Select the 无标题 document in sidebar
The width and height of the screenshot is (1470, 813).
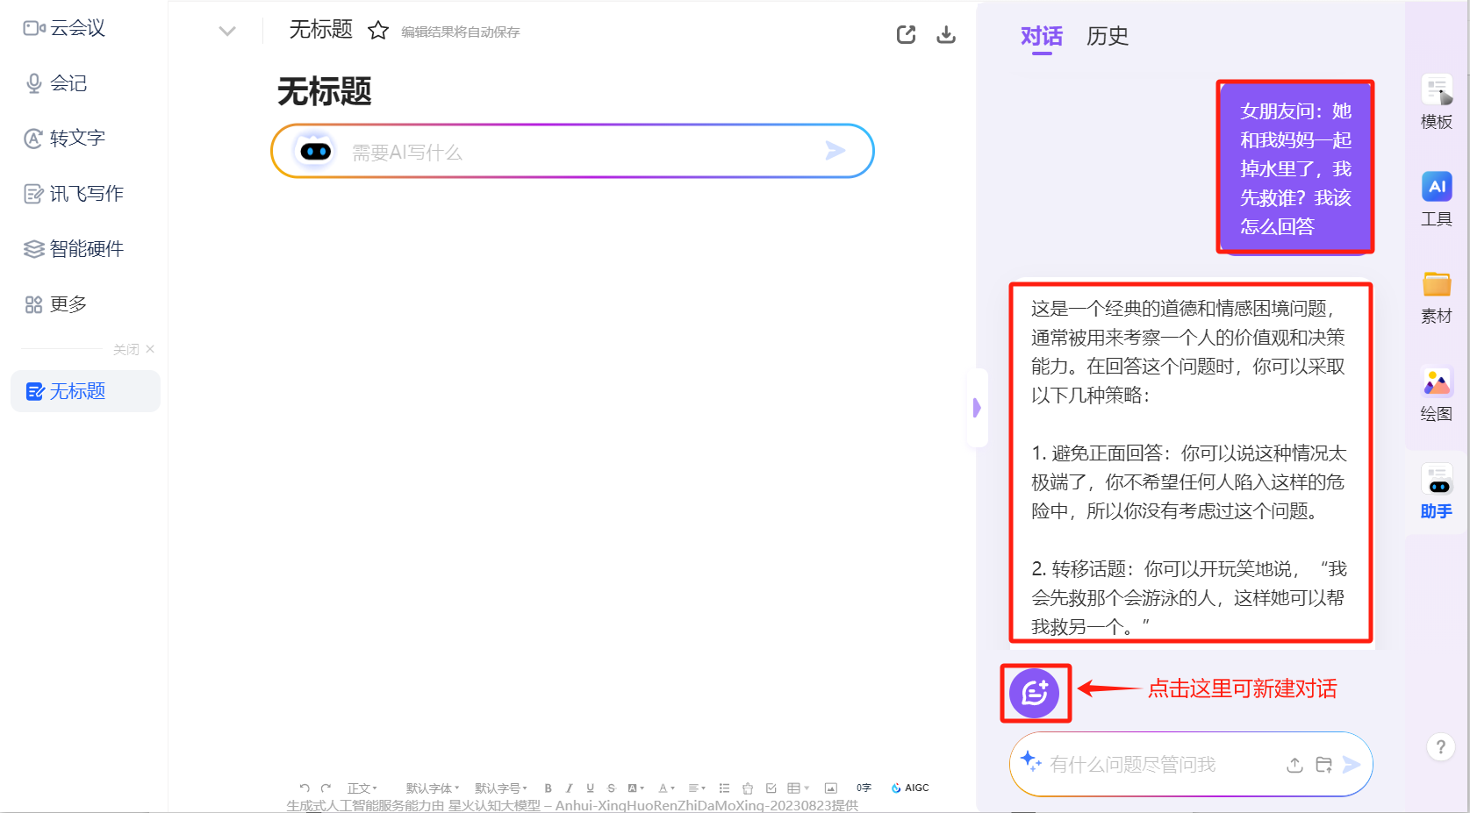85,391
